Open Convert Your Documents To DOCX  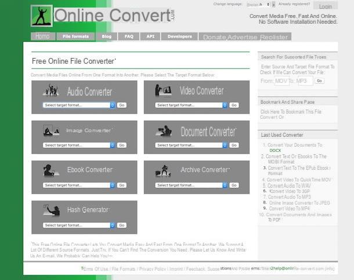coord(295,148)
